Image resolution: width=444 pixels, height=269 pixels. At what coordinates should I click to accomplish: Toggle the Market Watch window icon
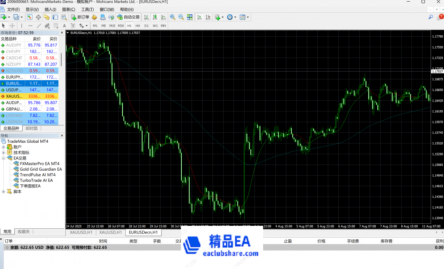[30, 17]
